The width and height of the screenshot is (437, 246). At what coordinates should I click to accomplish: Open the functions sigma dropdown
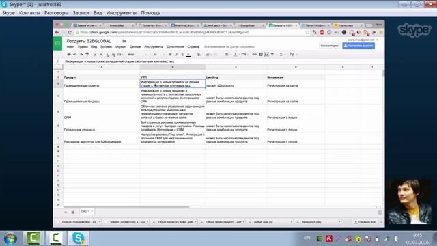point(281,55)
